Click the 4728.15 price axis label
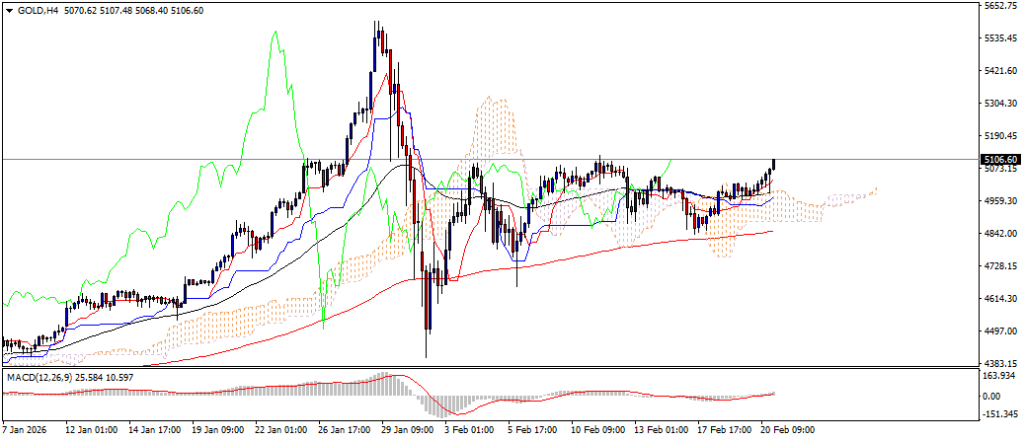The height and width of the screenshot is (441, 1024). 1001,266
